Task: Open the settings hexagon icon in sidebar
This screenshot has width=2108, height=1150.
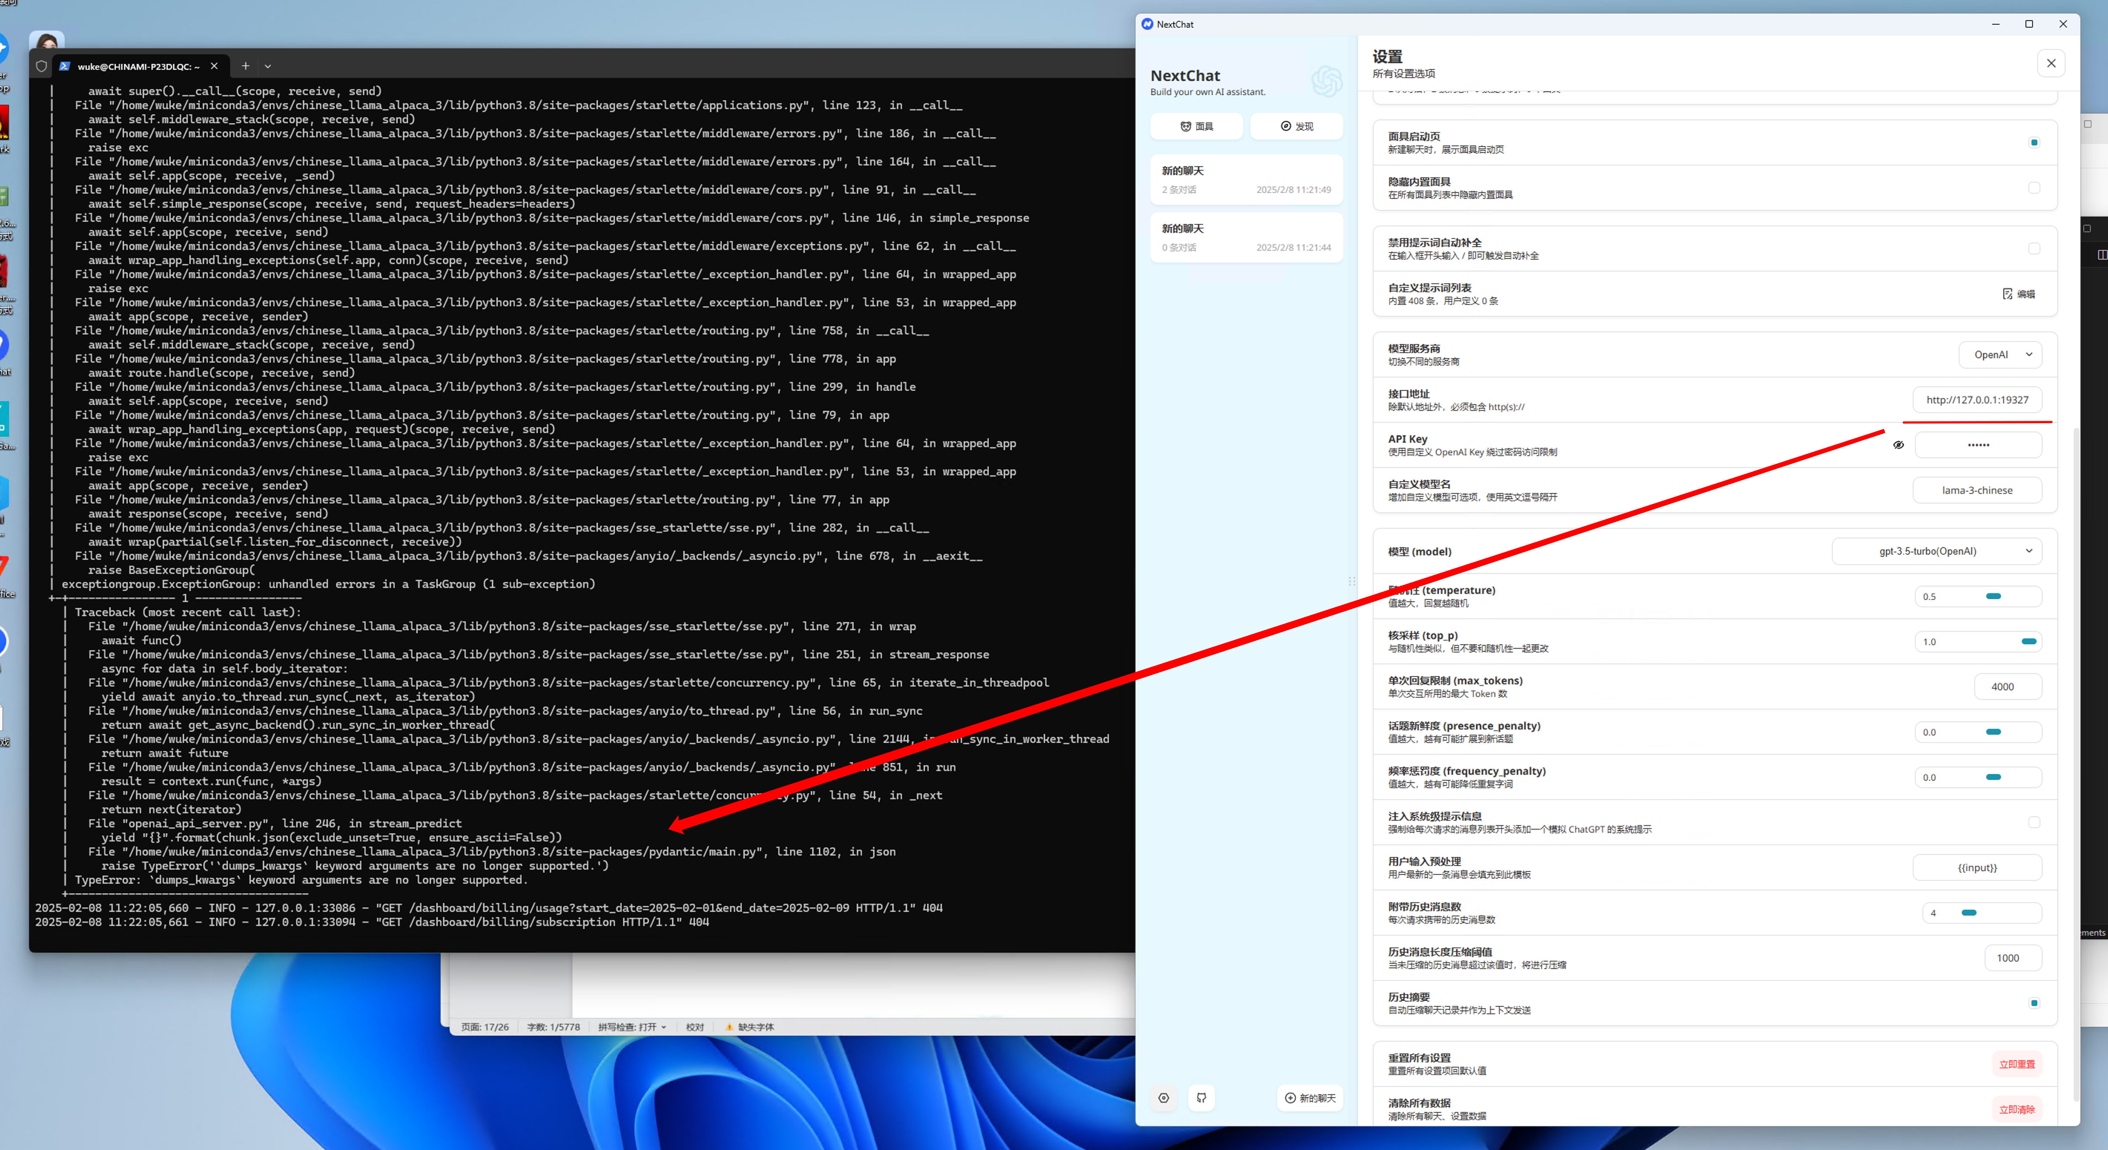Action: click(1164, 1098)
